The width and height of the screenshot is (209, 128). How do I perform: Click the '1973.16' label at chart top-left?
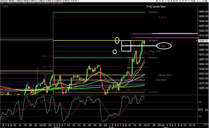(x=5, y=7)
